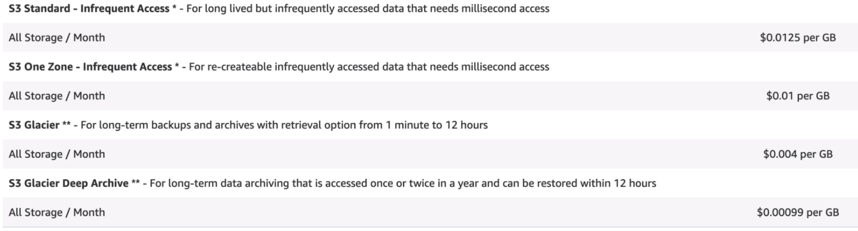Click the double asterisk after Glacier Deep Archive

tap(136, 184)
